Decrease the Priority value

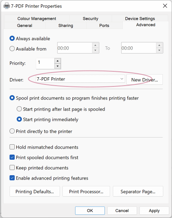click(58, 66)
